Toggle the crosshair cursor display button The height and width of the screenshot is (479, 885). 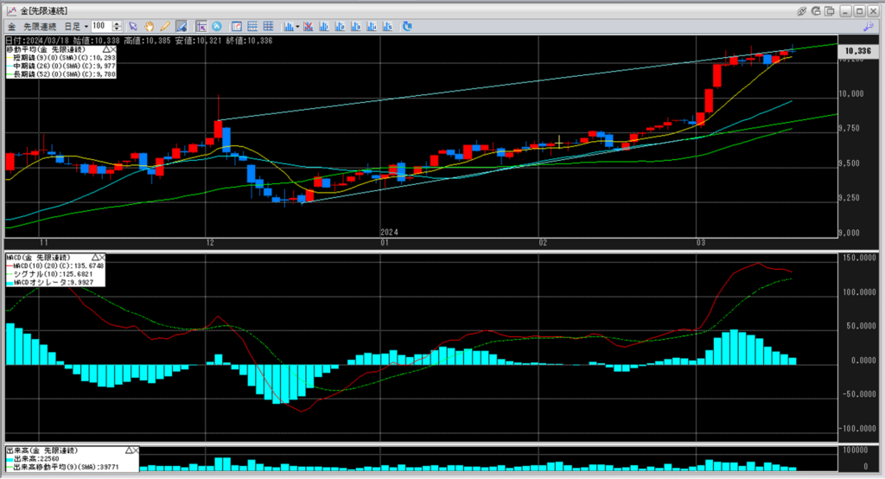201,26
